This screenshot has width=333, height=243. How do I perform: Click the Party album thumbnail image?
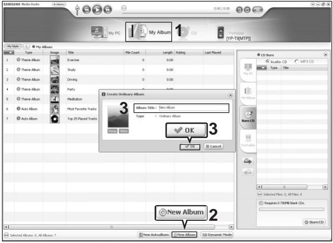pyautogui.click(x=54, y=89)
